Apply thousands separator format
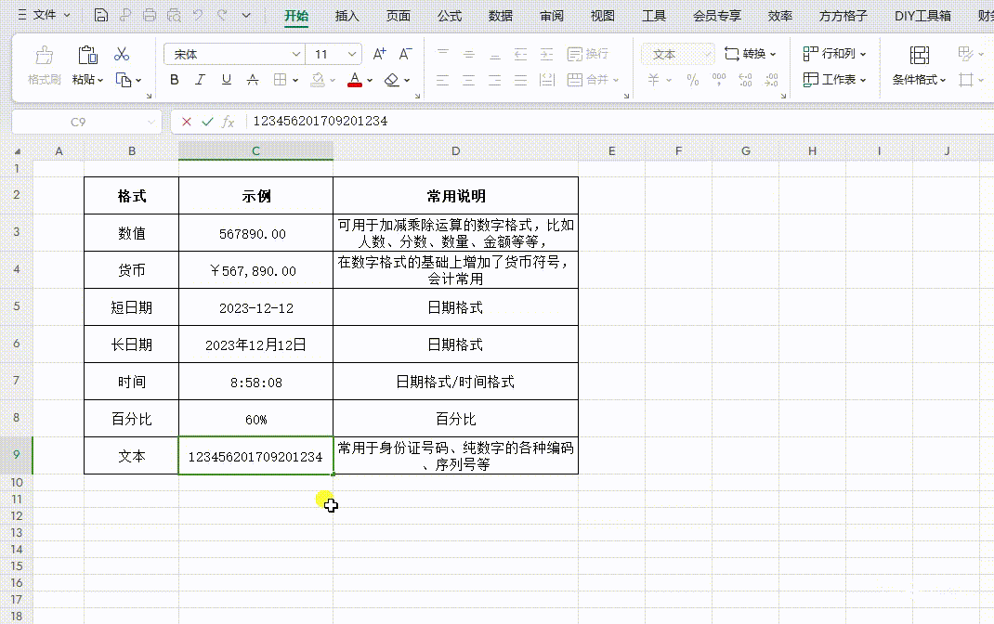994x624 pixels. [x=719, y=80]
